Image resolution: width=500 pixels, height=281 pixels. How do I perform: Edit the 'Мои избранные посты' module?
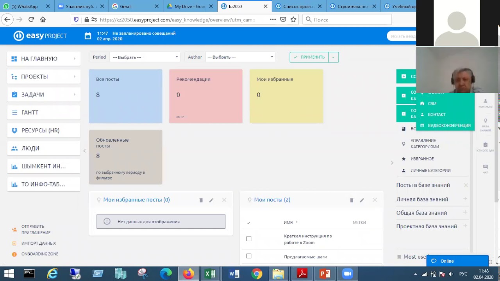(211, 200)
